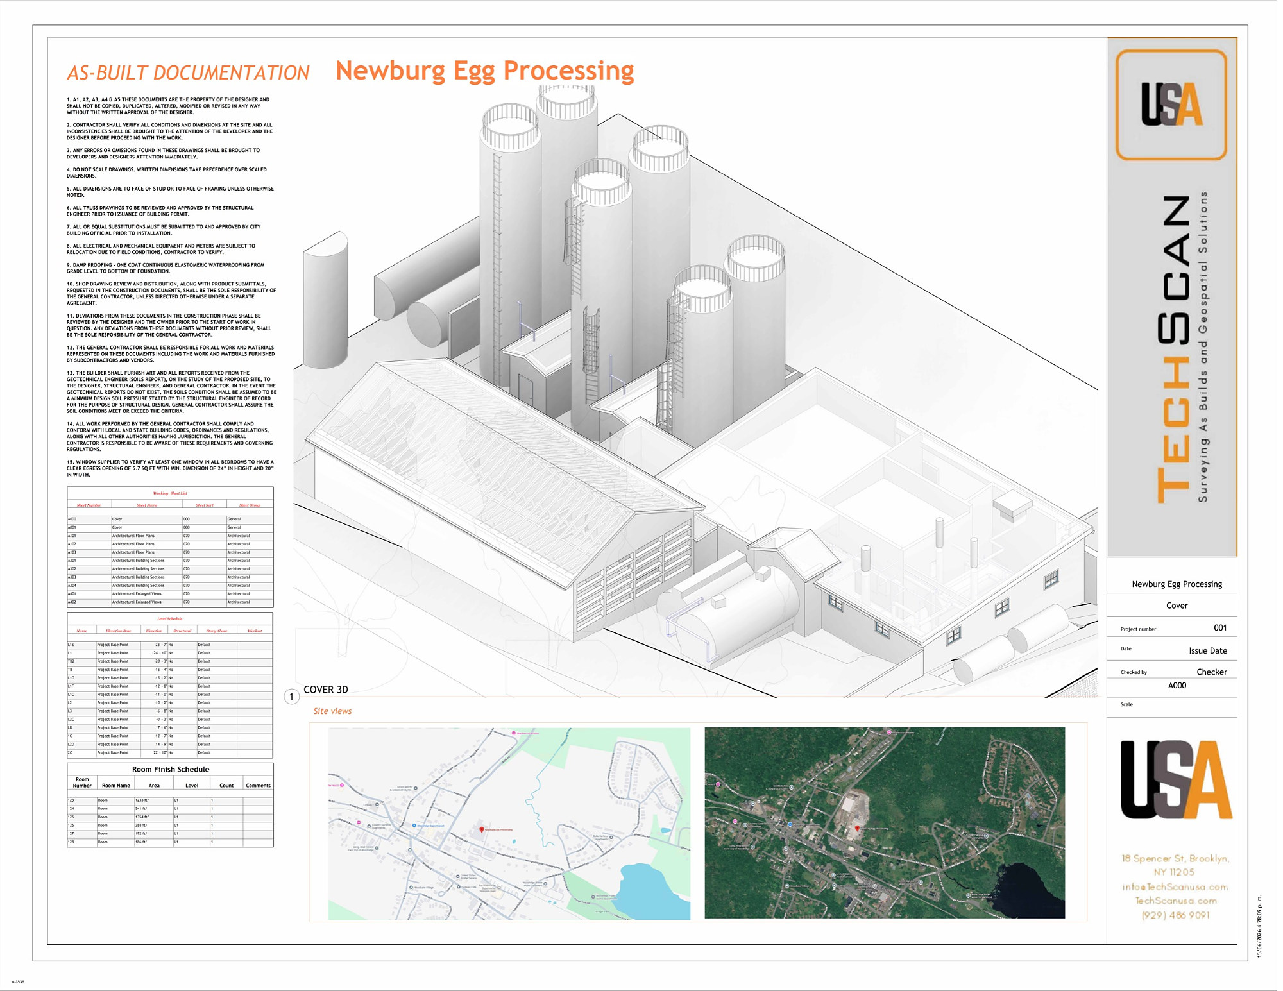Click 'Issue Date' value in title block
This screenshot has height=991, width=1283.
click(1208, 650)
